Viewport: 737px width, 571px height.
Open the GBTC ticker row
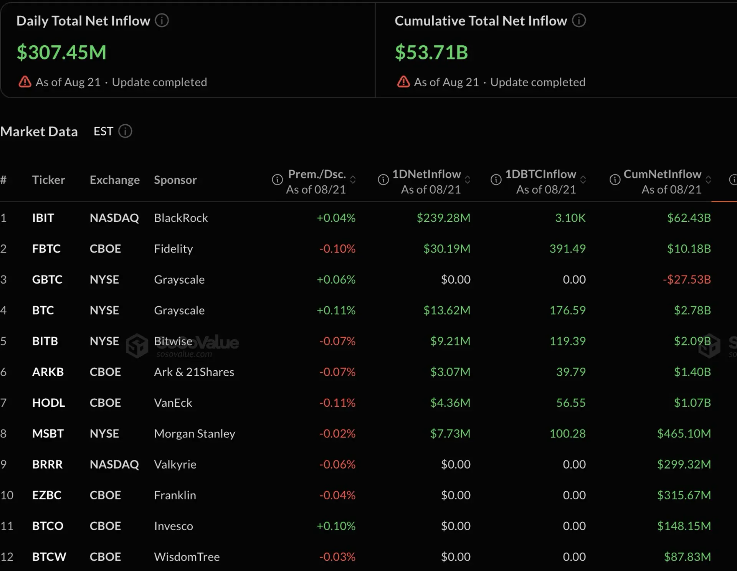tap(47, 279)
